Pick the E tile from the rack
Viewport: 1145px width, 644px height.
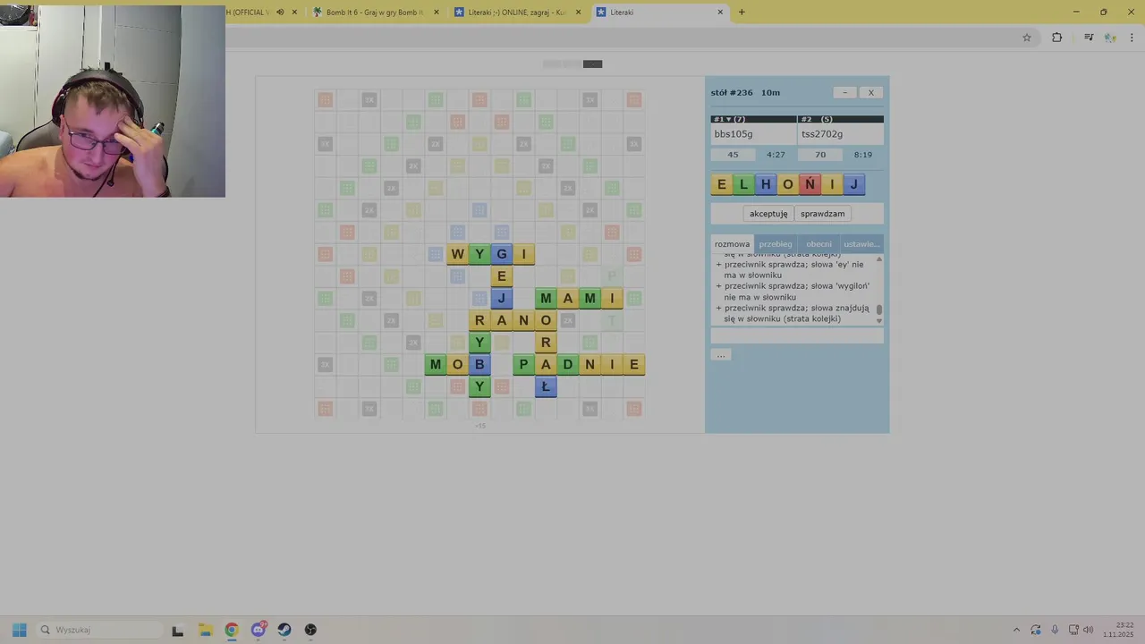722,184
